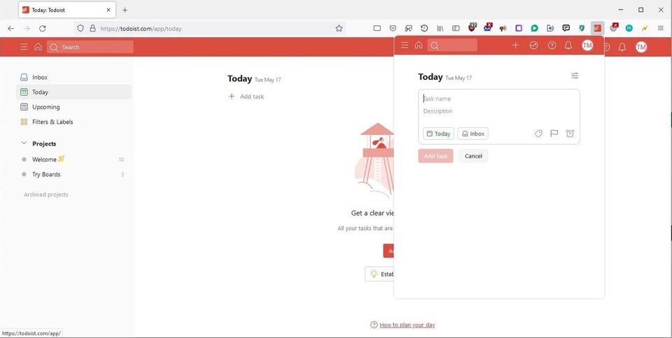Open the Firefox application hamburger menu

[x=660, y=28]
